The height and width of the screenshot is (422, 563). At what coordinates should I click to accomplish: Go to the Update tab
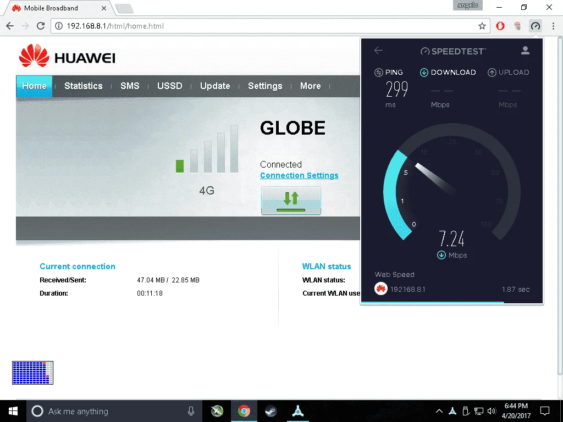point(215,86)
